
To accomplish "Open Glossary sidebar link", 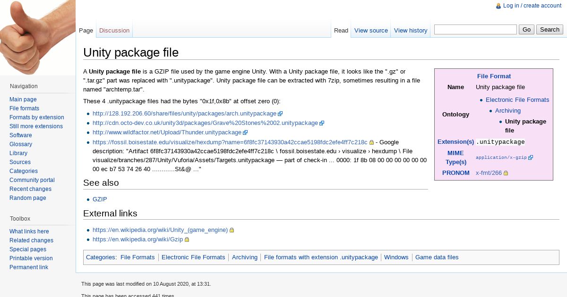I will [x=21, y=144].
